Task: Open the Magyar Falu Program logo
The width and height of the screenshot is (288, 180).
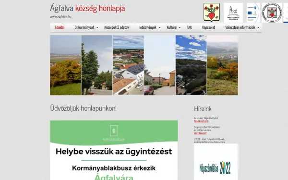Action: (x=233, y=12)
